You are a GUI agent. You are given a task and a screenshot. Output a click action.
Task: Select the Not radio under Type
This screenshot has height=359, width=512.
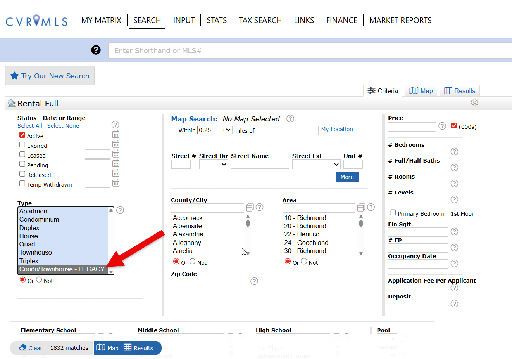tap(39, 280)
